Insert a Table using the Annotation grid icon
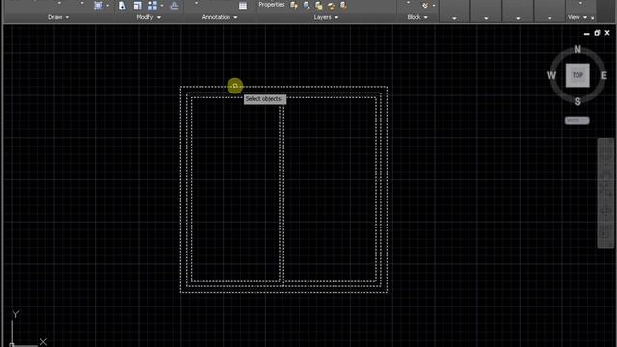The width and height of the screenshot is (617, 347). point(243,6)
